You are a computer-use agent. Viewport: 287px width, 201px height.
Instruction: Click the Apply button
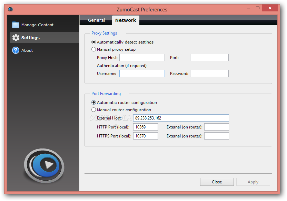tap(253, 182)
